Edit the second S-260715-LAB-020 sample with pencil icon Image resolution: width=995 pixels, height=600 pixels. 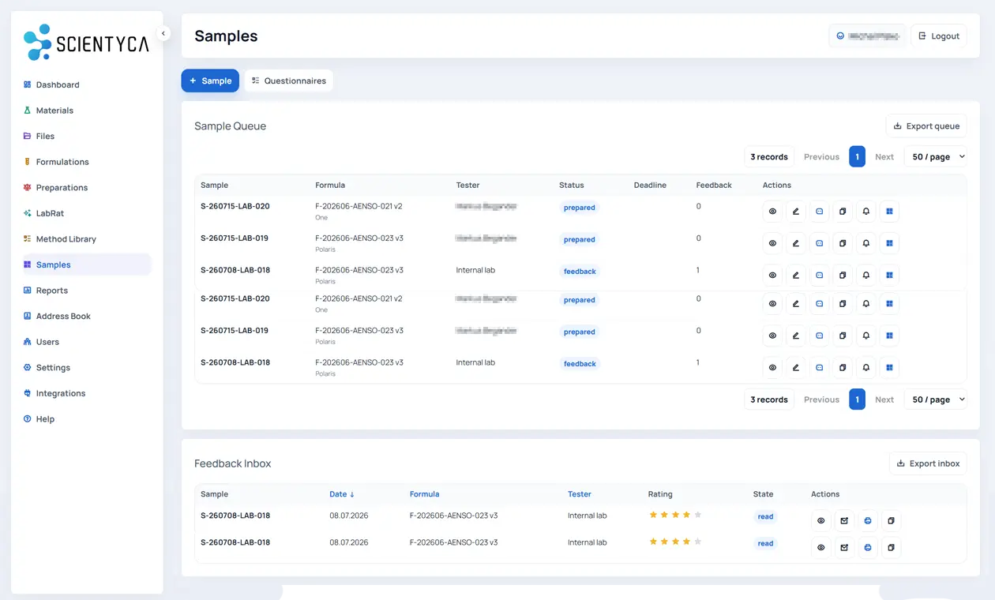click(x=796, y=304)
